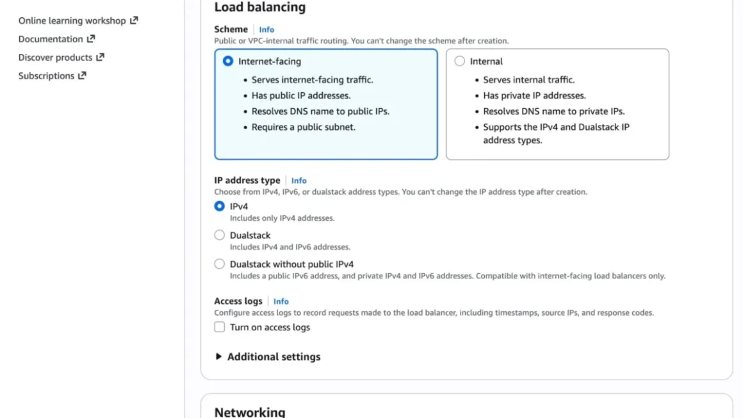The width and height of the screenshot is (743, 418).
Task: Choose the Dualstack address type
Action: click(x=220, y=236)
